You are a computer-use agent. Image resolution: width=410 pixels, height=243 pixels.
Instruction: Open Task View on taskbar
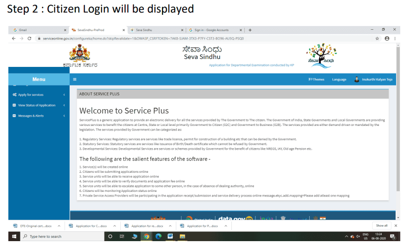pyautogui.click(x=122, y=236)
